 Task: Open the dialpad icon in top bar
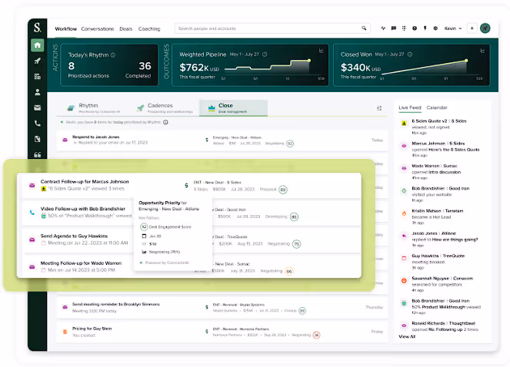pos(404,28)
